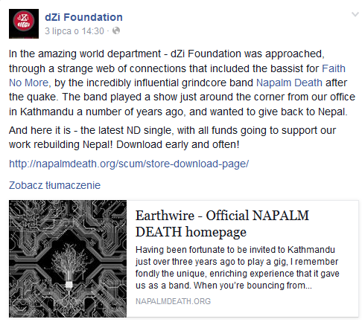Follow the blue "No More," link text
Viewport: 362px width, 322px height.
pos(30,83)
